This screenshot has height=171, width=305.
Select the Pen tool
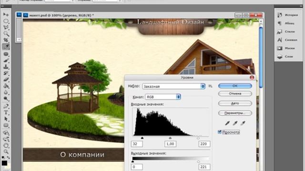(6, 106)
